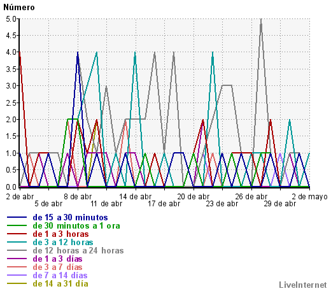Viewport: 331px width, 291px height.
Task: Click the '29 de abr' date label
Action: tap(280, 204)
